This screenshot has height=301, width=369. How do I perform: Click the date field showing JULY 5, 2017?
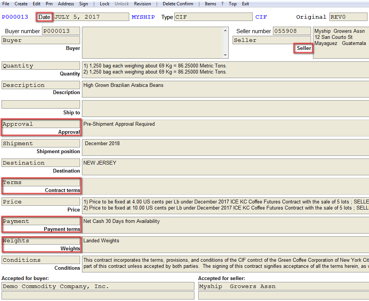91,17
